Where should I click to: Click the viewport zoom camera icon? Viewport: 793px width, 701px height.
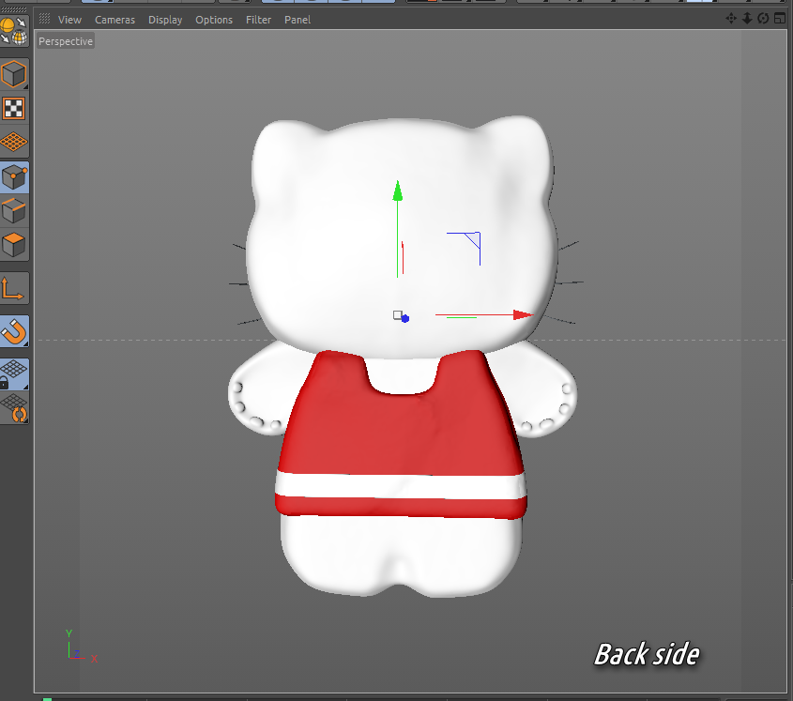pyautogui.click(x=747, y=19)
